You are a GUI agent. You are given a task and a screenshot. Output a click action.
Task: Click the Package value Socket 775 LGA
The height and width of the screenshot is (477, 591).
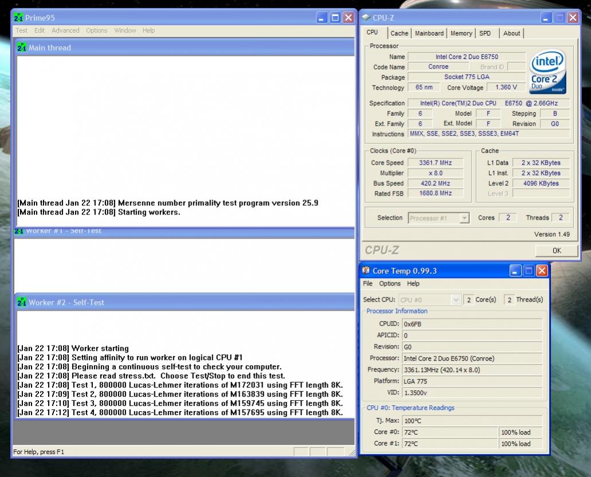(467, 77)
